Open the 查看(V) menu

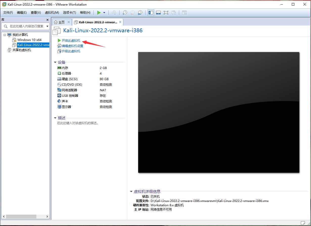point(36,13)
